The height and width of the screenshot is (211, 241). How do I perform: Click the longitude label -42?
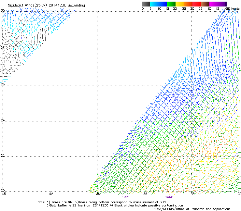pyautogui.click(x=50, y=194)
